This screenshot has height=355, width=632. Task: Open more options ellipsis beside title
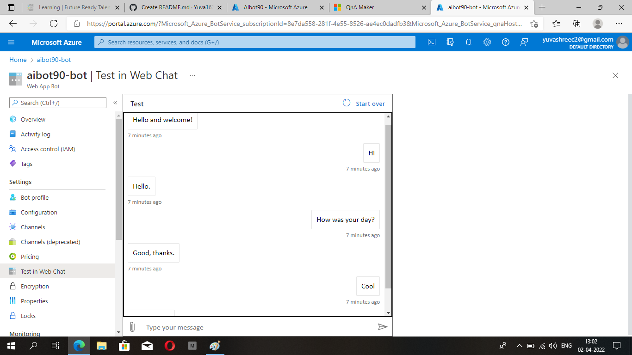click(192, 75)
